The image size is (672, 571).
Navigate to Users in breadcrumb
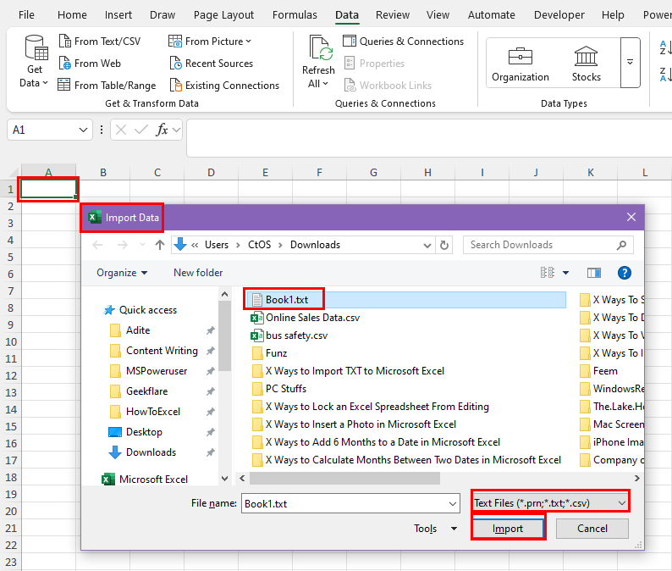(217, 245)
